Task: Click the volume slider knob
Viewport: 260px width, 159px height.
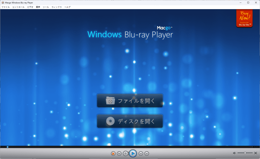Action: coord(245,153)
